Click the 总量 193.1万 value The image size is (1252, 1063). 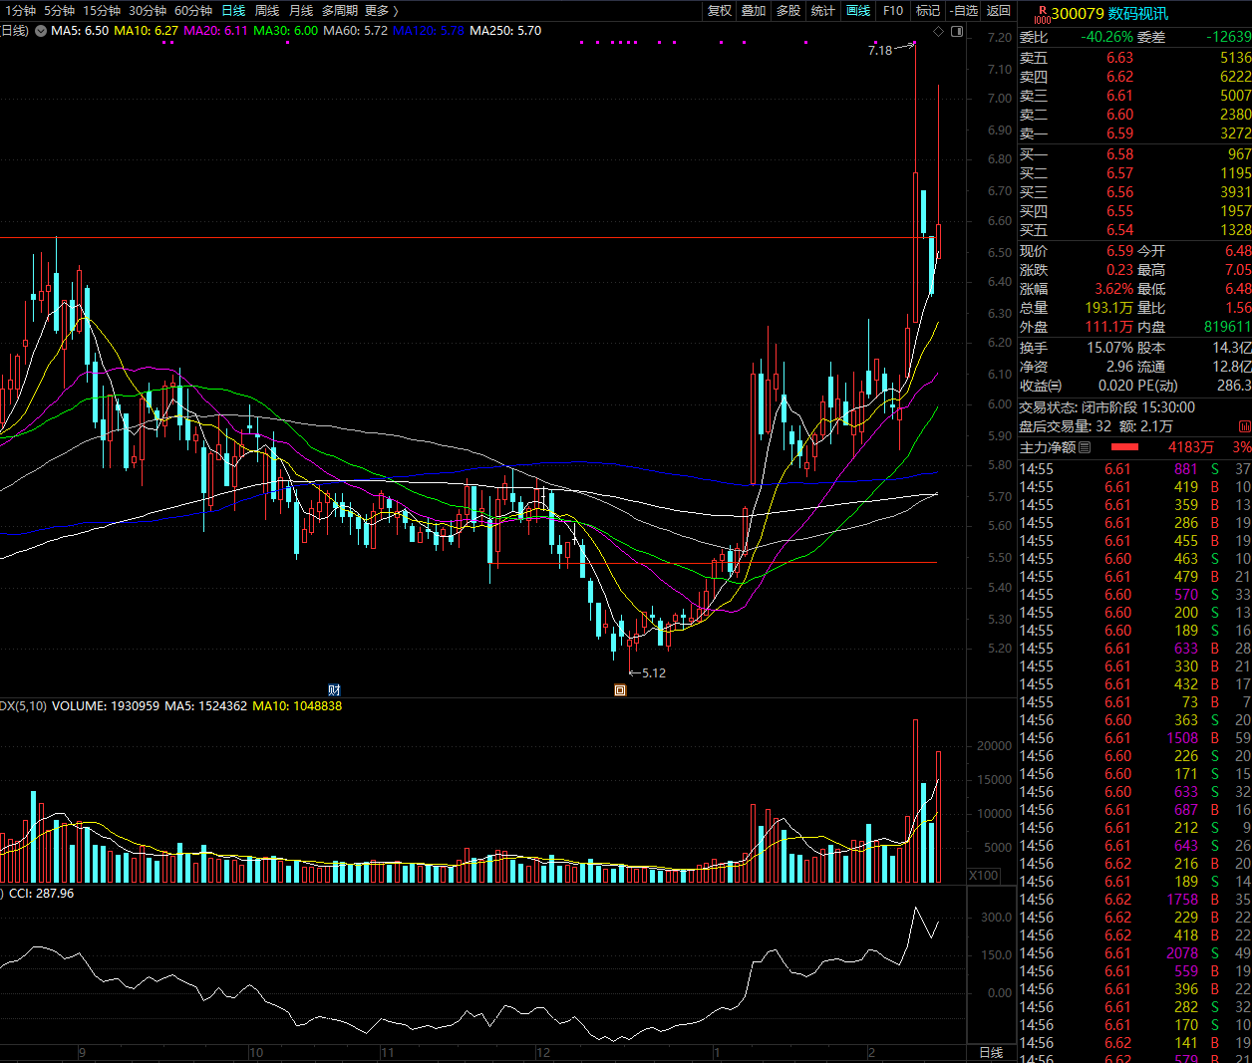point(1108,308)
